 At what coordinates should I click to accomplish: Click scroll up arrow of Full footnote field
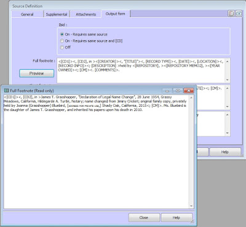(228, 61)
